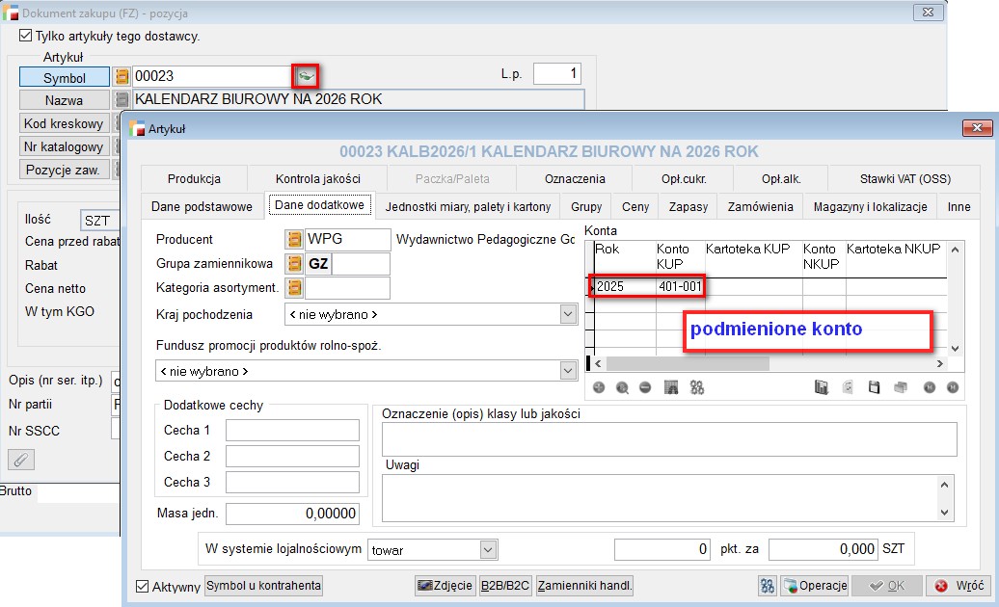The height and width of the screenshot is (607, 999).
Task: Open the list picker icon beside Producent
Action: click(x=295, y=239)
